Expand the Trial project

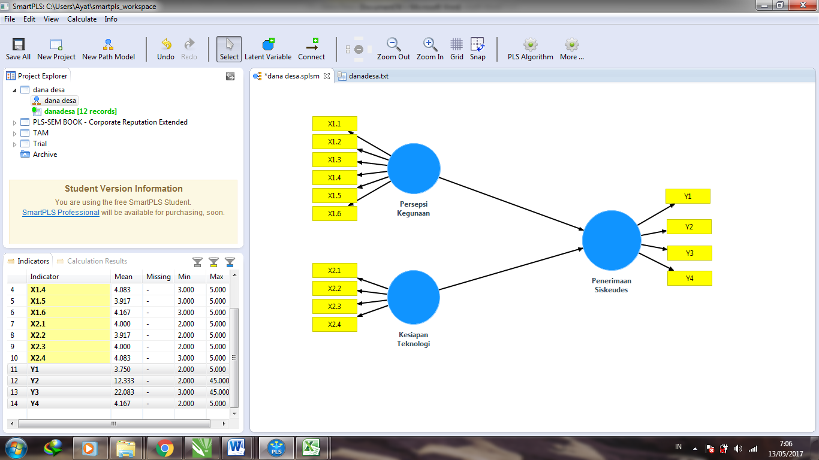[x=14, y=144]
